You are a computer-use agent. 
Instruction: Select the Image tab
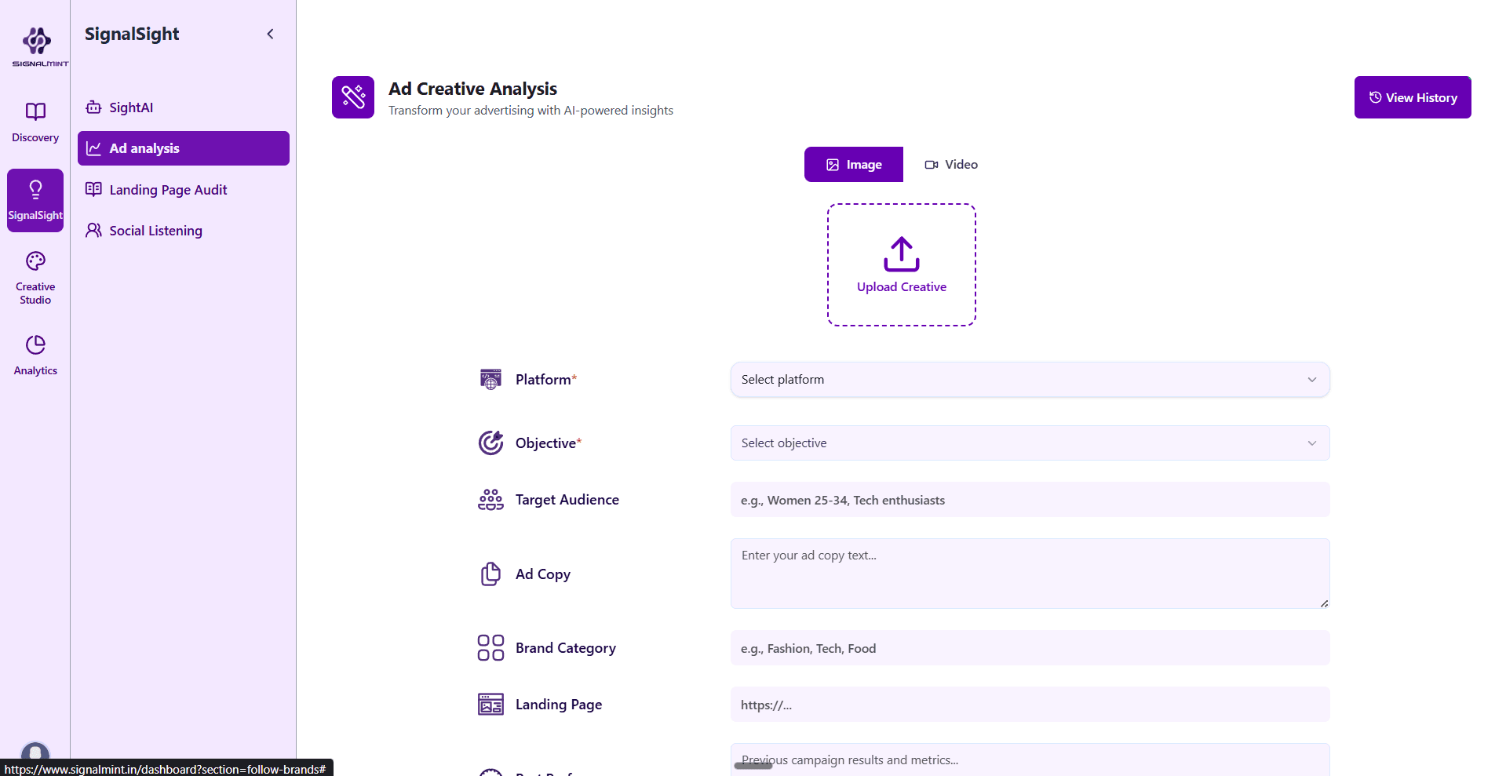853,164
